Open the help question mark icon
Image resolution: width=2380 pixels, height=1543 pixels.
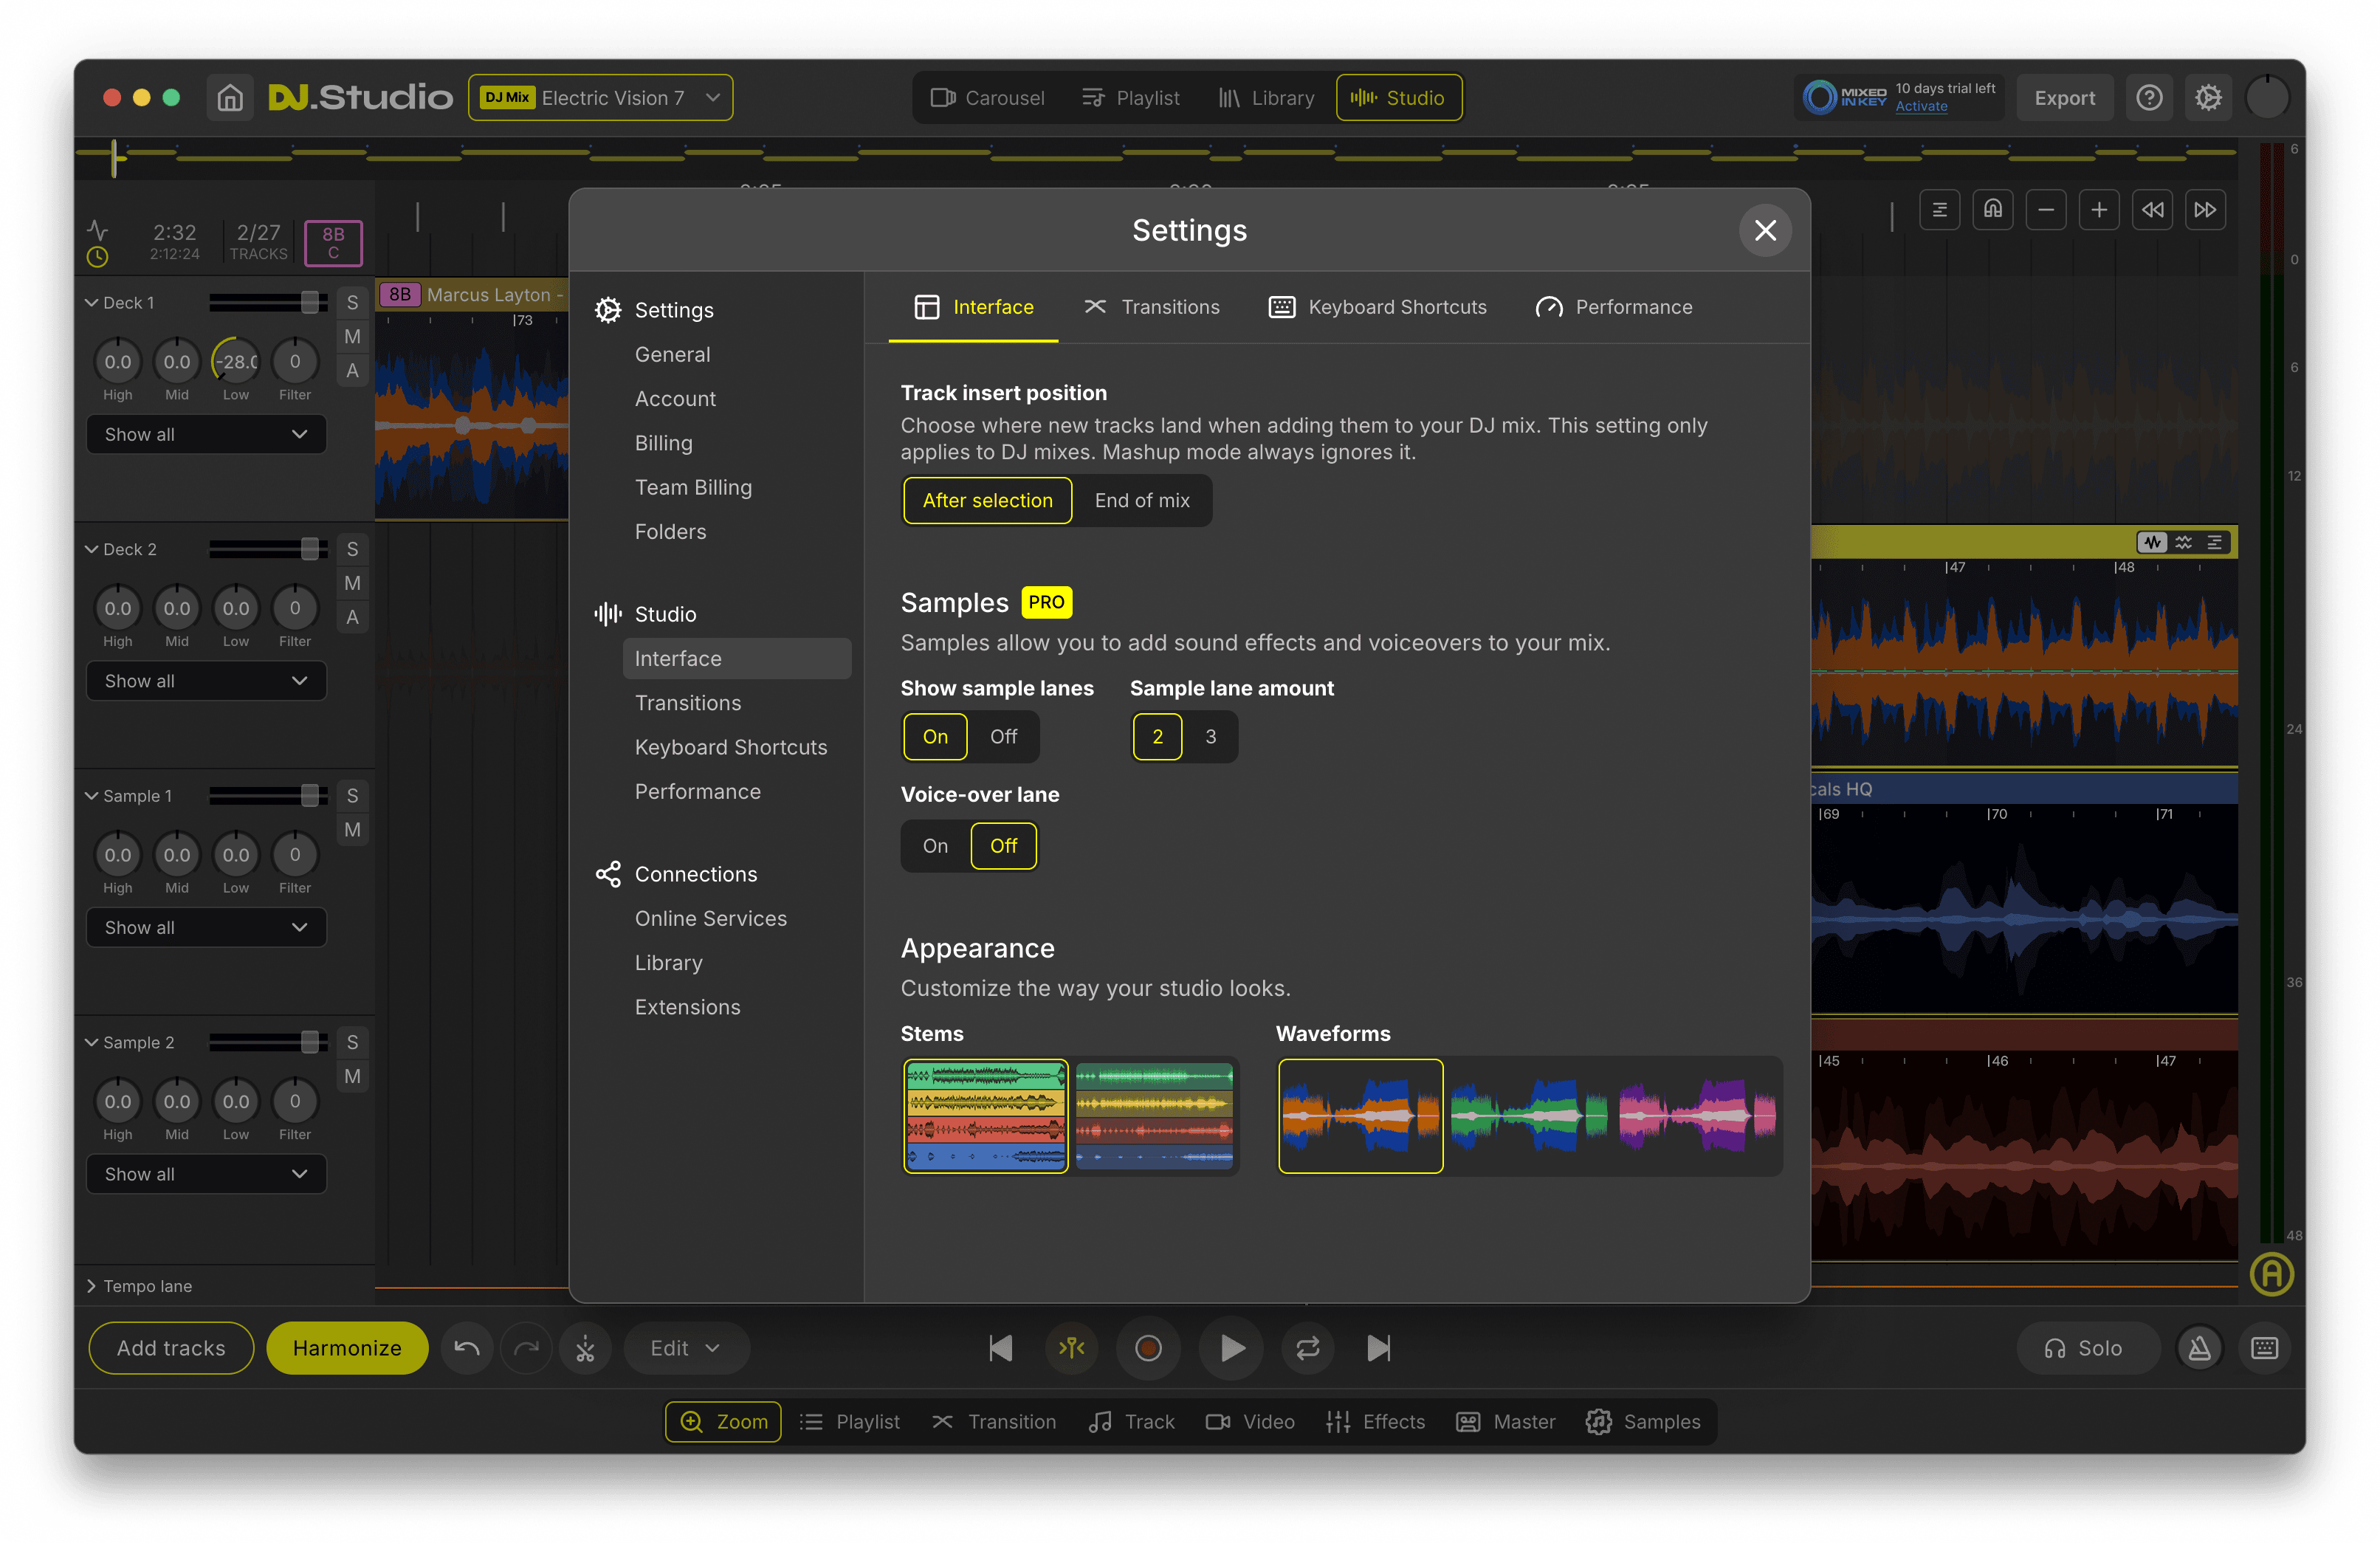point(2149,97)
